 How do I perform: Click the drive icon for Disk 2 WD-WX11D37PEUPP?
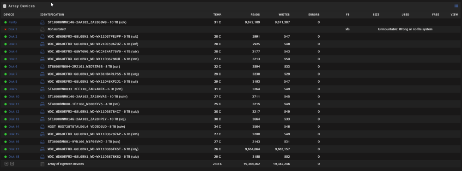[x=42, y=37]
